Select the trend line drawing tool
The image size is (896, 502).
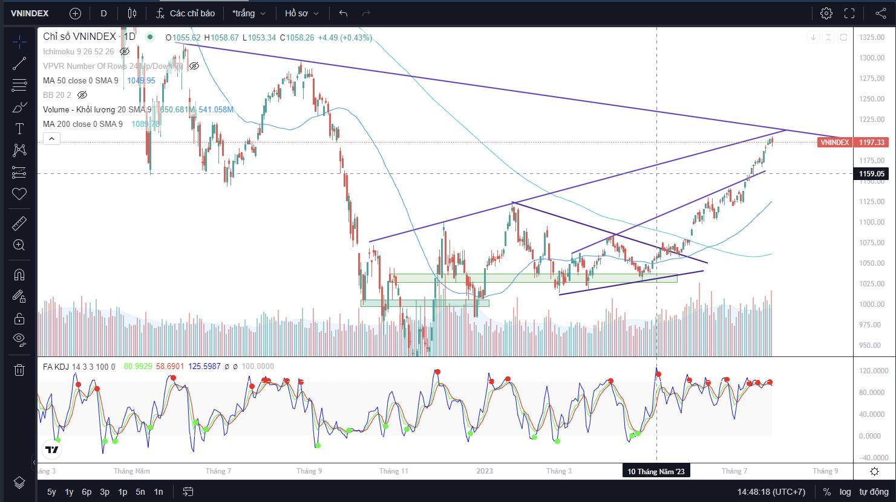click(19, 63)
